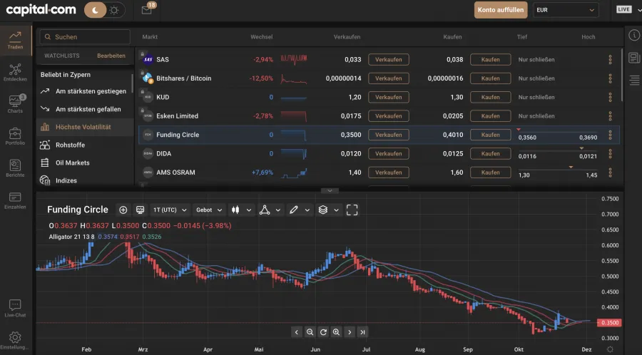
Task: Jump to latest candle on chart
Action: [362, 332]
